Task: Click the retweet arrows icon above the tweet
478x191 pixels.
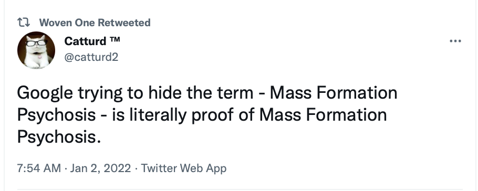Action: point(24,22)
